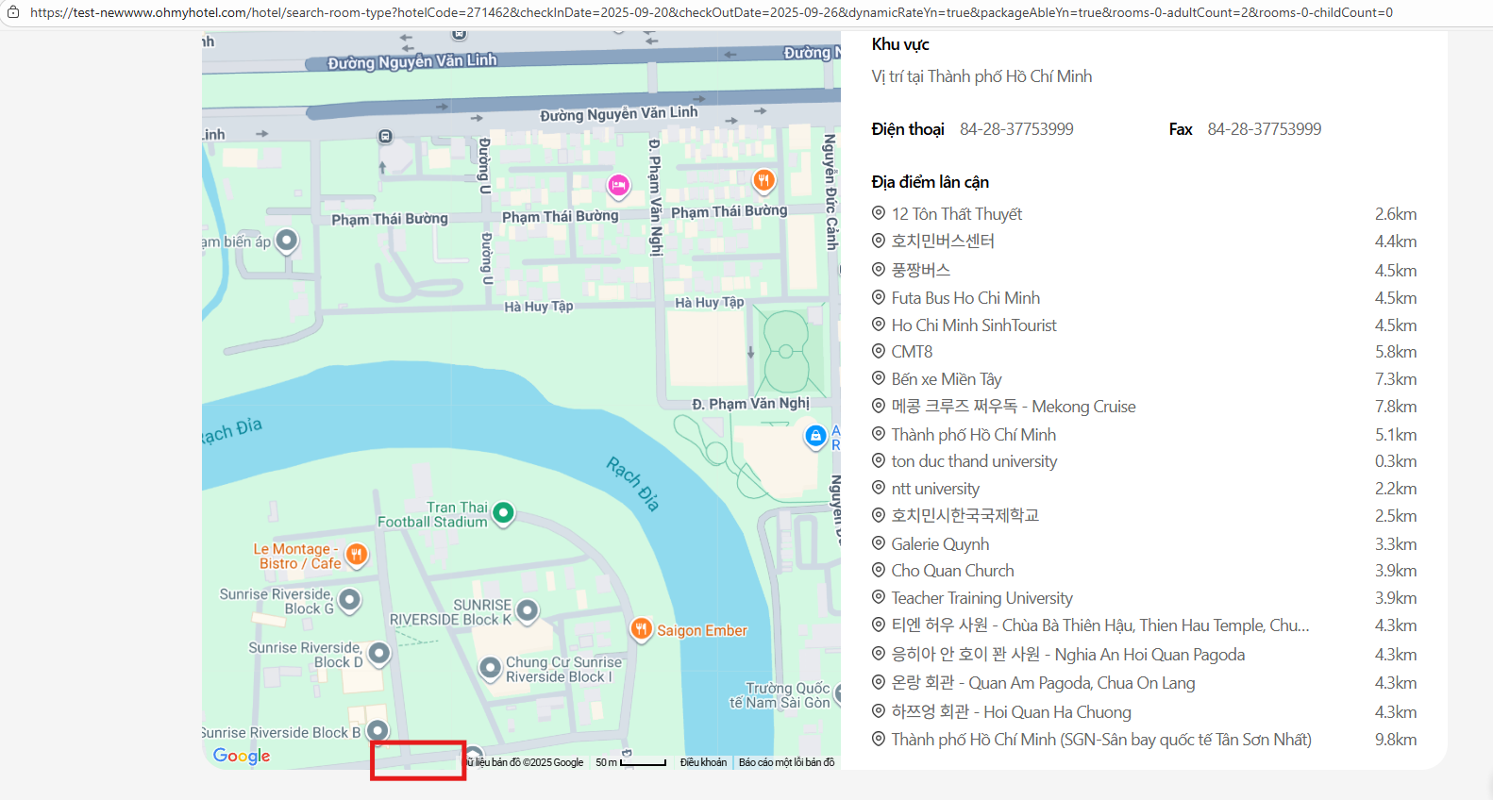
Task: Click 'Trường Quốc tế Nam Sài Gòn' map label
Action: coord(780,695)
